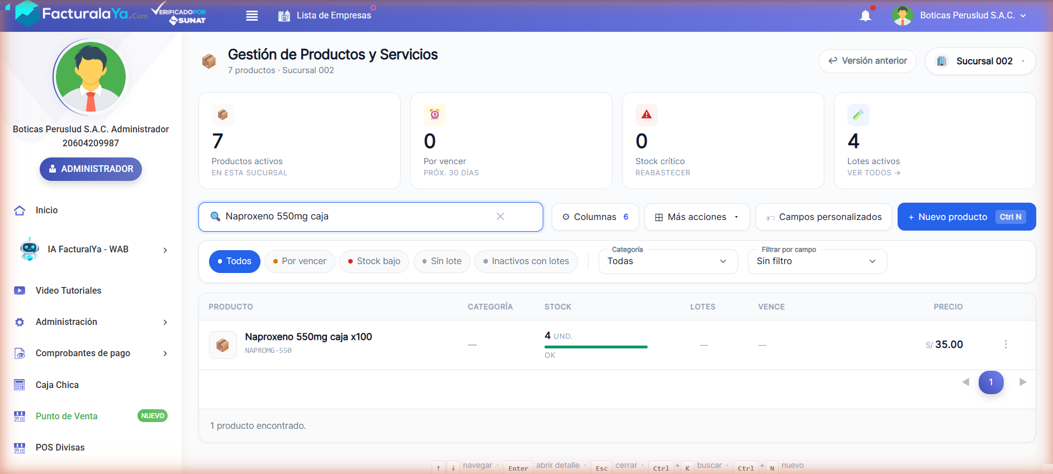
Task: Click the NUEVO badge next to Punto de Venta
Action: pyautogui.click(x=153, y=416)
